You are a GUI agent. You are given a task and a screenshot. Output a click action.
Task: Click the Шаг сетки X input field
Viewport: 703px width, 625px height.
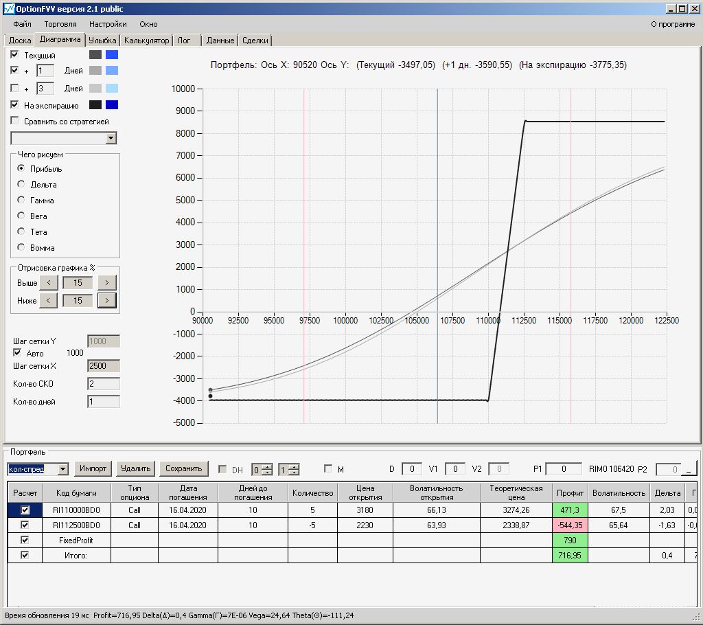tap(104, 365)
